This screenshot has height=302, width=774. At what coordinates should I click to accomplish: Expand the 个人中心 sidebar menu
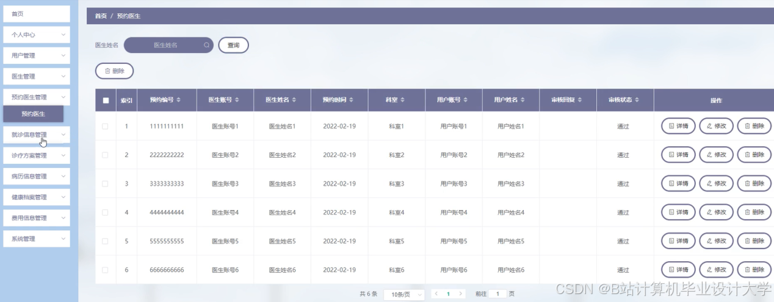(37, 35)
